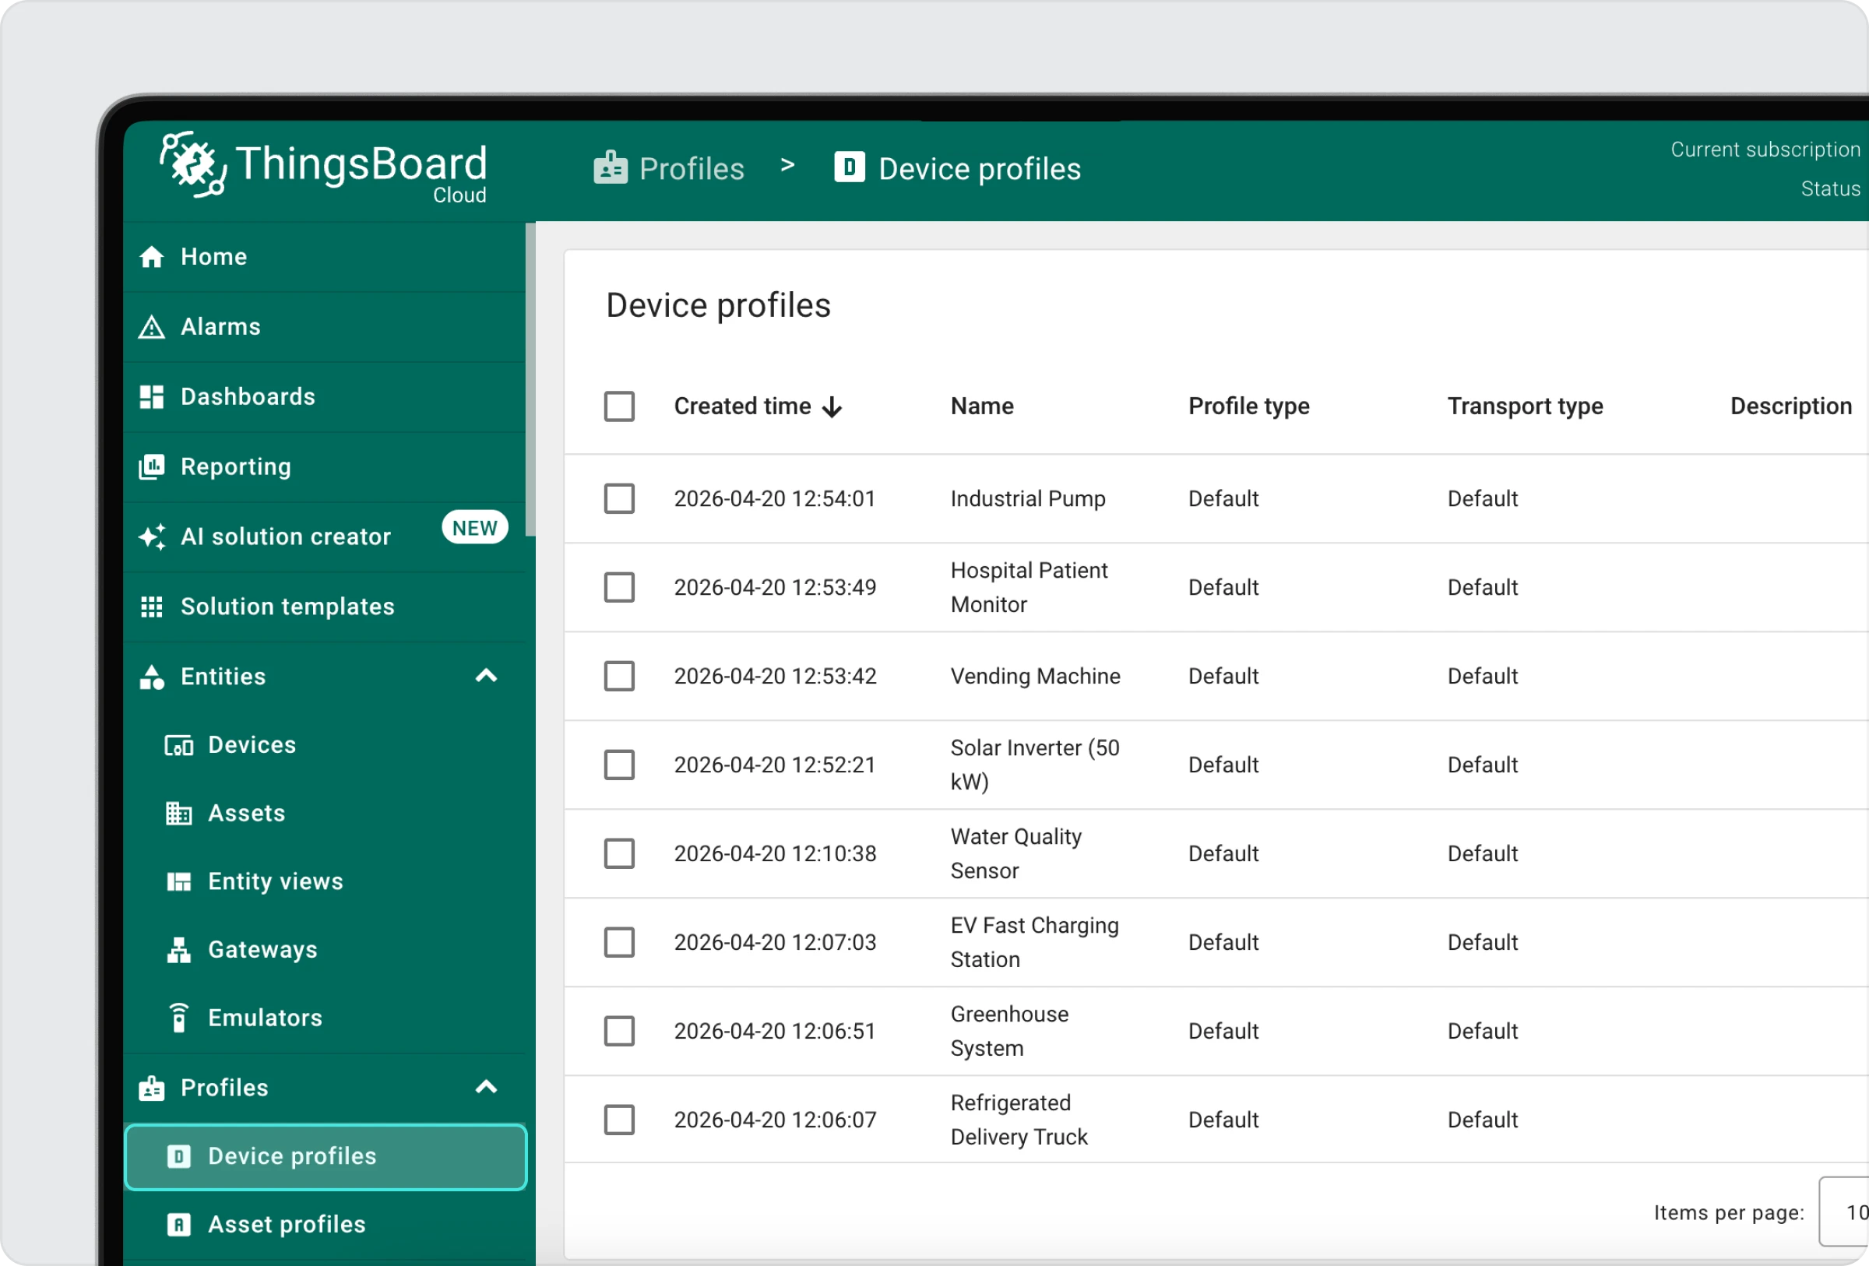Collapse the Entities section chevron
This screenshot has width=1869, height=1266.
(486, 677)
